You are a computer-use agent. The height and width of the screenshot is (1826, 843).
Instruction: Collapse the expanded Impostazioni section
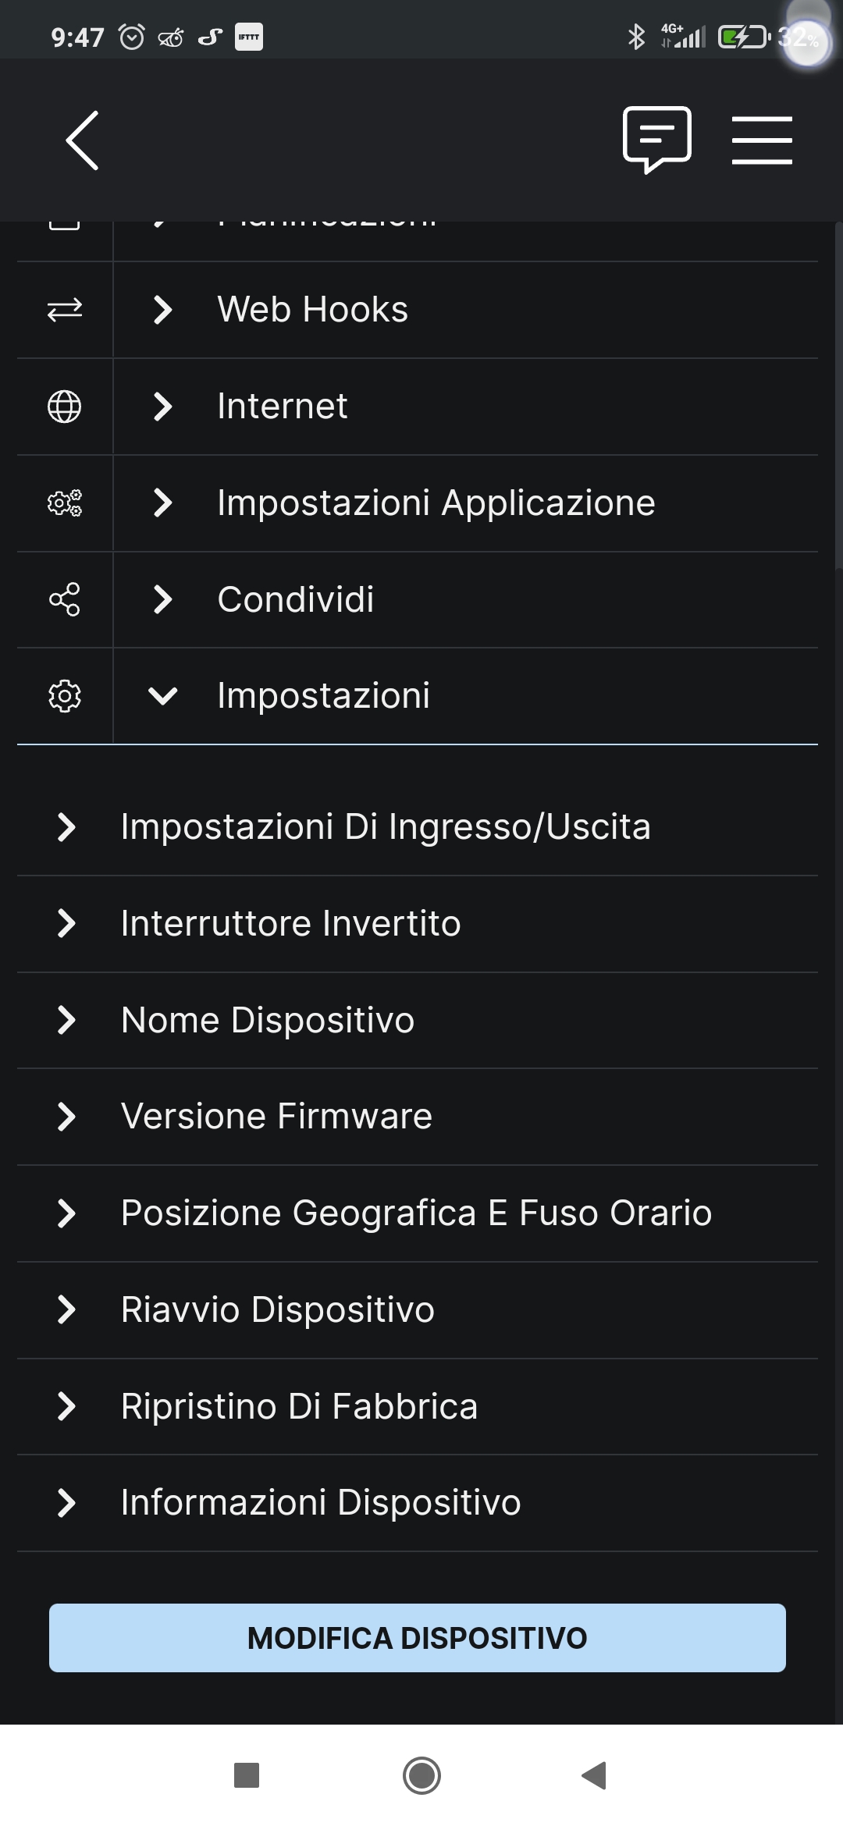pyautogui.click(x=163, y=697)
